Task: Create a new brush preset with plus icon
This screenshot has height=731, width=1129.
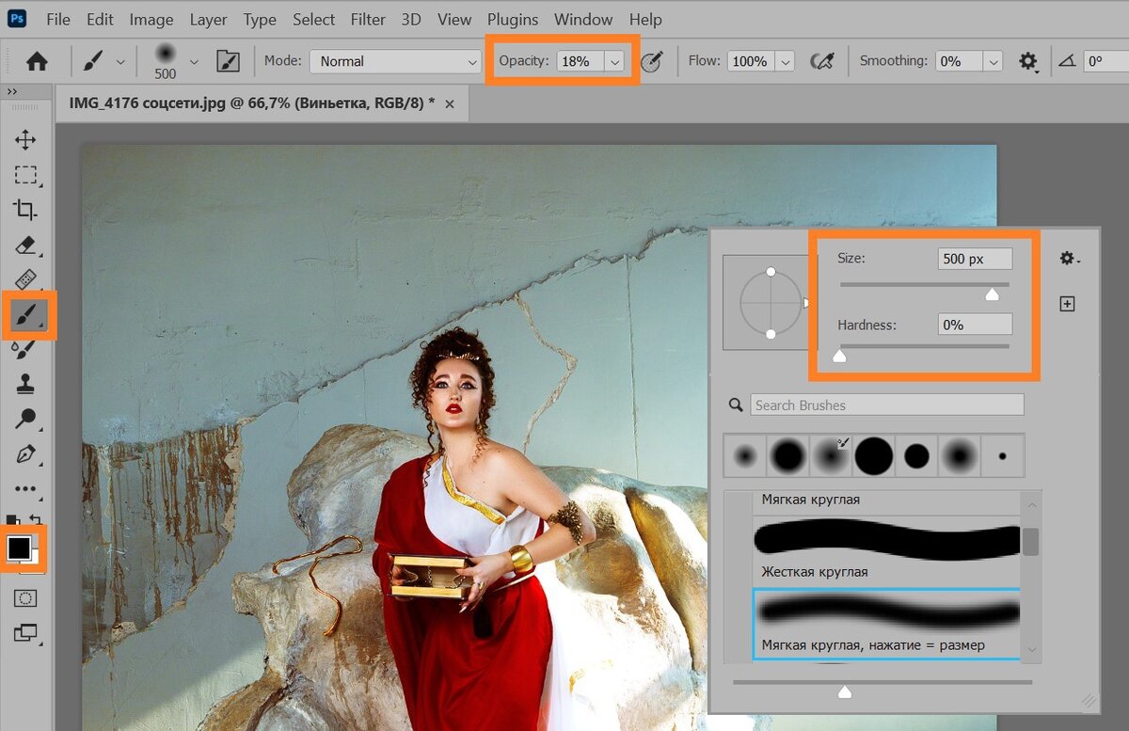Action: [1067, 304]
